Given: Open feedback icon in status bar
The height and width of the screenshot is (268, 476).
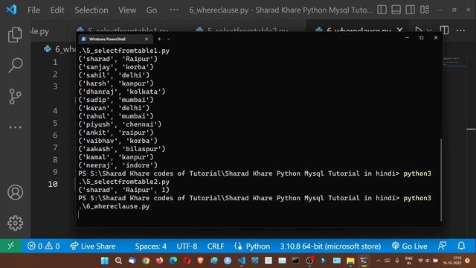Looking at the screenshot, I should (x=442, y=246).
